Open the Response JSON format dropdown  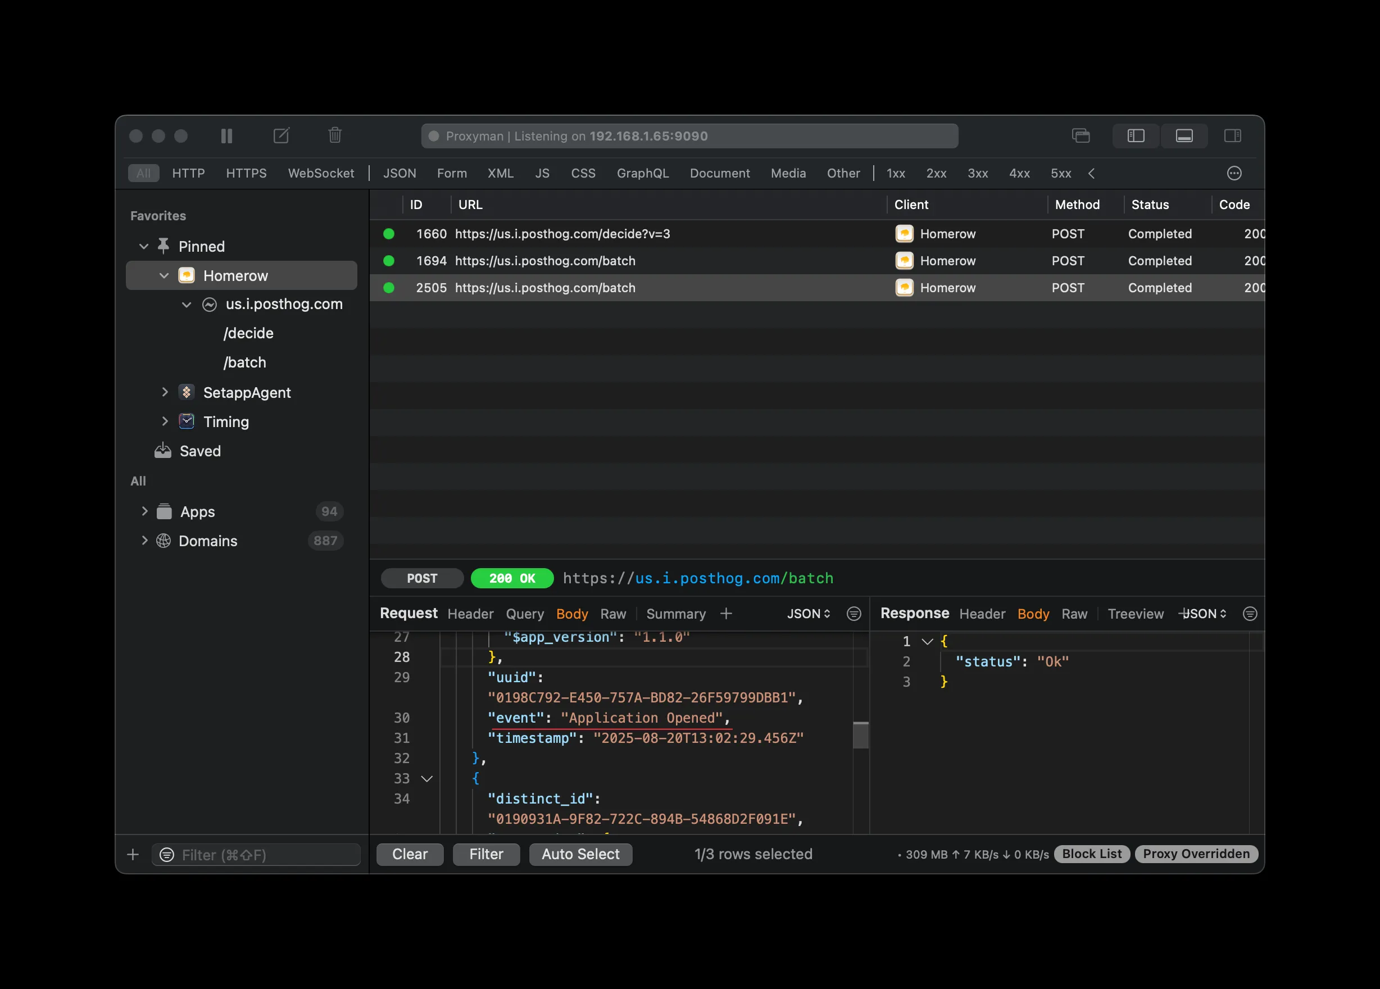tap(1205, 614)
